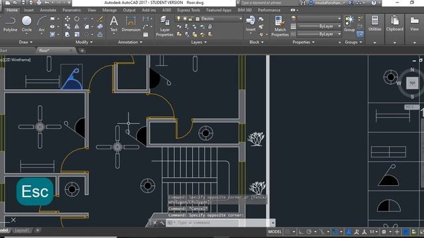
Task: Insert a Table from Annotation panel
Action: [x=146, y=34]
